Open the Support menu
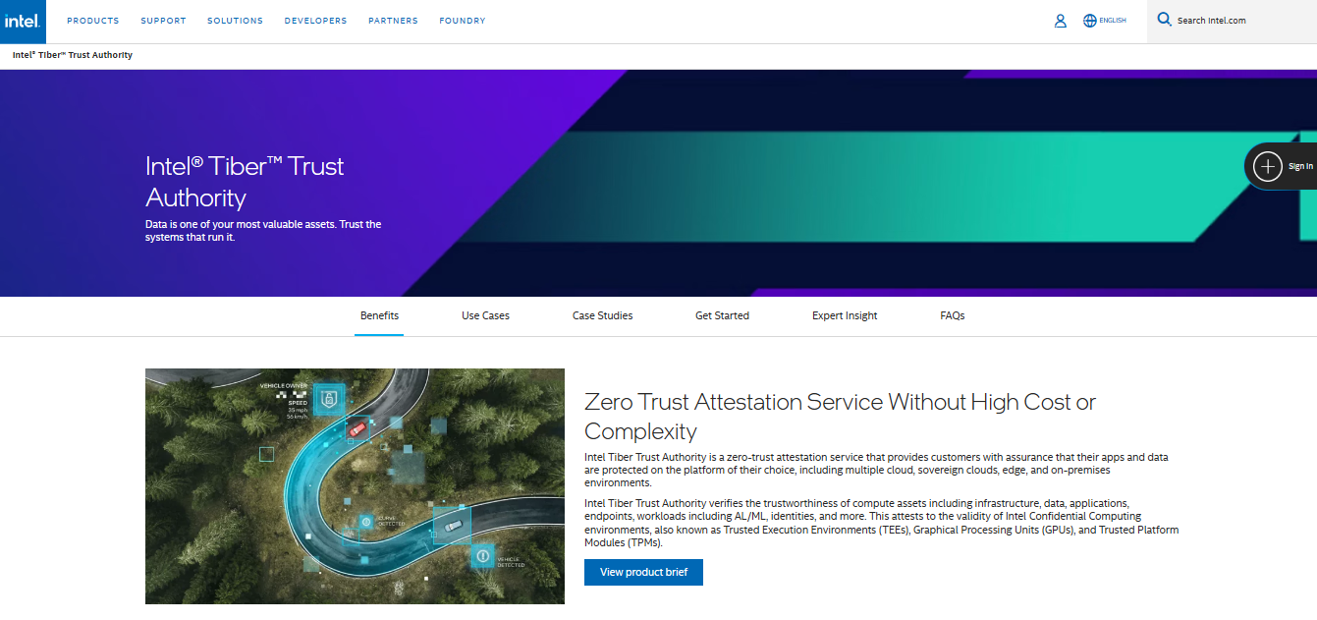The width and height of the screenshot is (1317, 620). point(163,21)
